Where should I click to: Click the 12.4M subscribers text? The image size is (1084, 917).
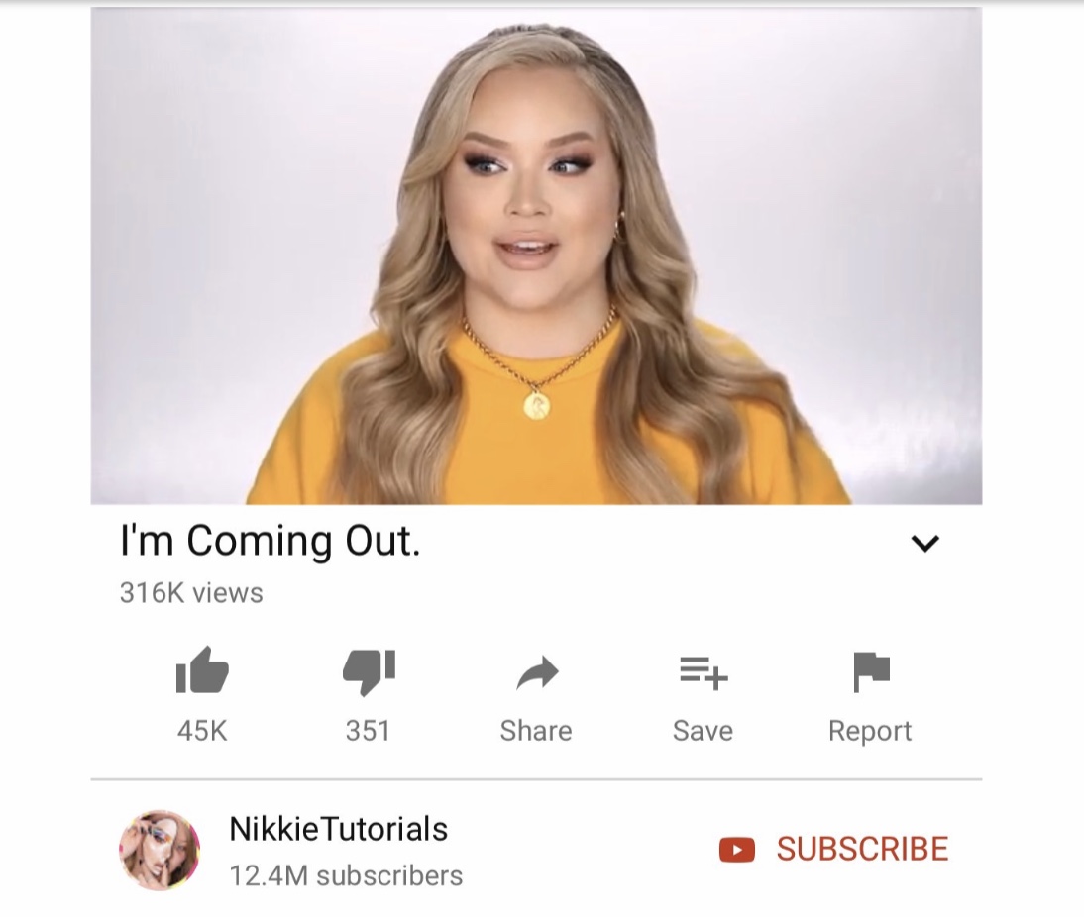(x=346, y=876)
